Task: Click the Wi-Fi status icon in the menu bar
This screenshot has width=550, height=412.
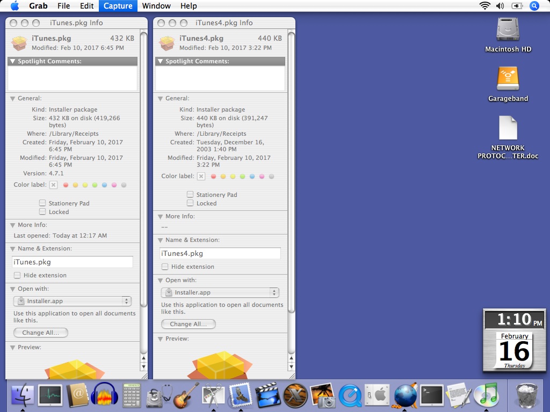Action: (x=485, y=6)
